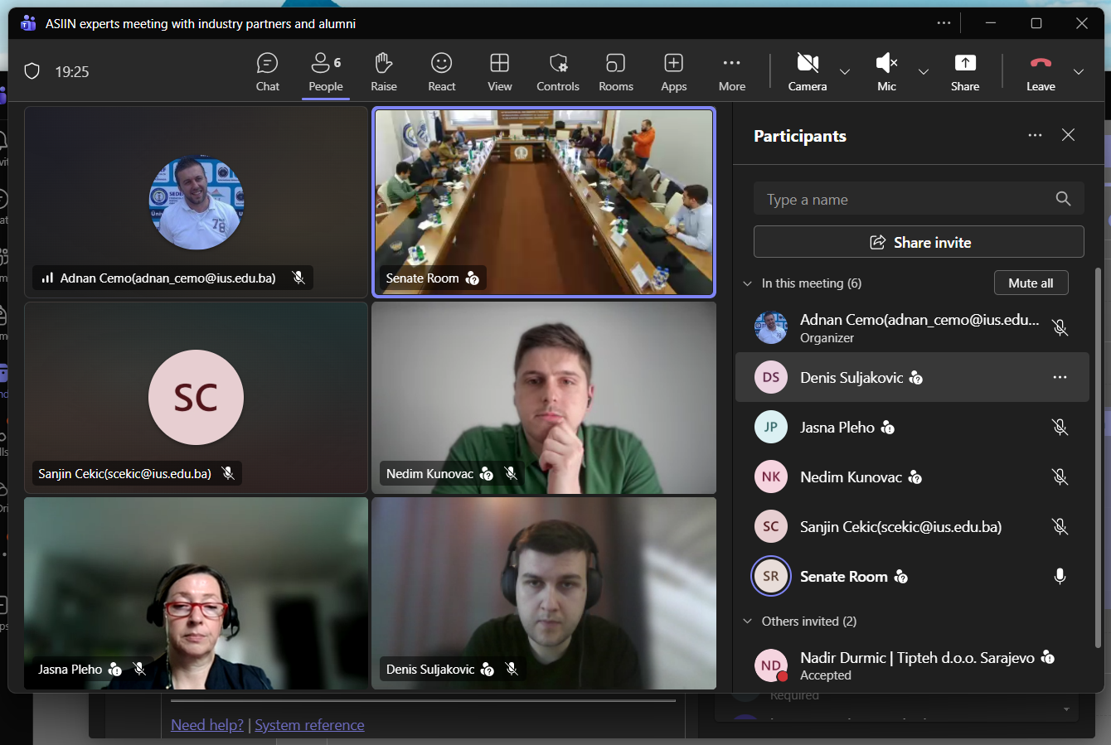
Task: Expand the Camera options arrow
Action: (x=845, y=72)
